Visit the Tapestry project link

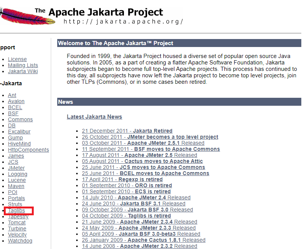pyautogui.click(x=18, y=216)
